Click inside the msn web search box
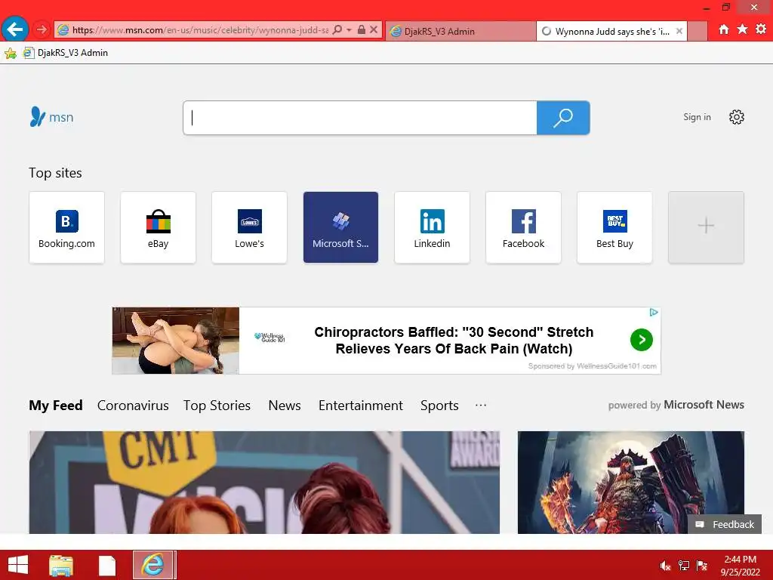This screenshot has width=773, height=580. 360,118
